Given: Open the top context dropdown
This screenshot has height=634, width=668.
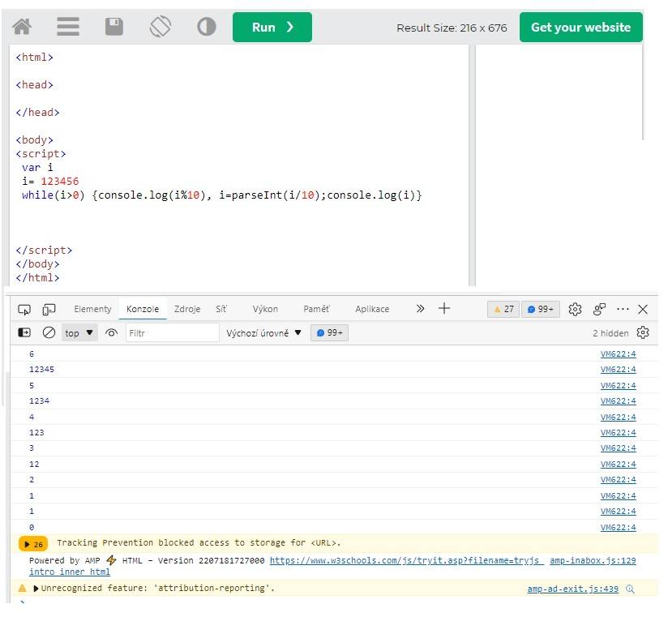Looking at the screenshot, I should tap(79, 332).
